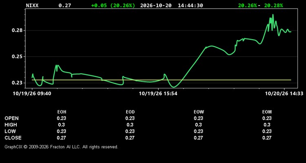This screenshot has width=306, height=163.
Task: Click the EOM HIGH value 0.3
Action: (x=267, y=125)
